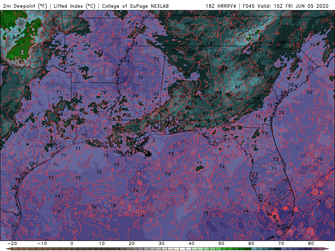Click the '70' colorbar scale label
Viewport: 335px width, 251px height.
281,243
